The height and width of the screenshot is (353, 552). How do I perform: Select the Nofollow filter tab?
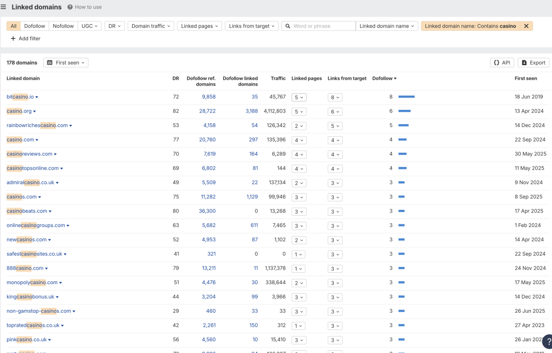tap(64, 26)
